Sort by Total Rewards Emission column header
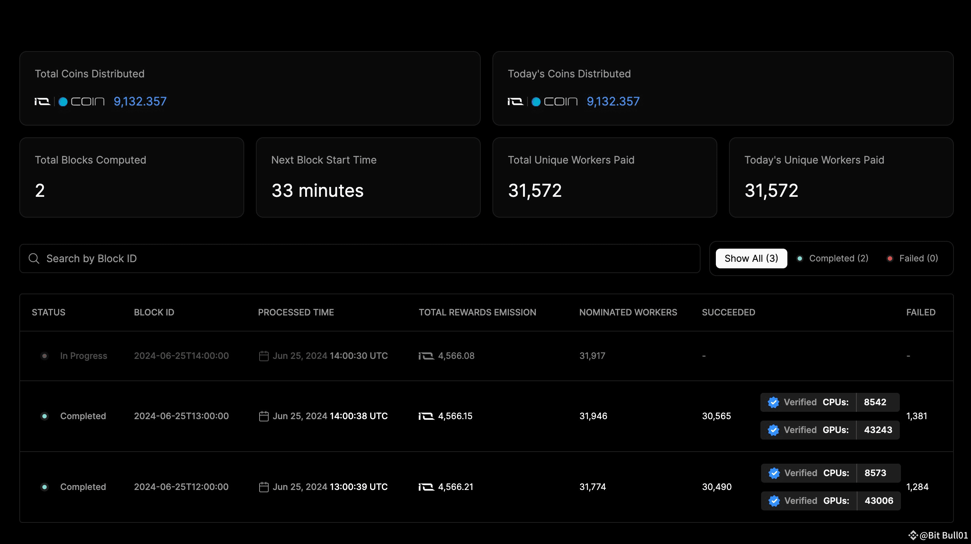 (x=477, y=313)
